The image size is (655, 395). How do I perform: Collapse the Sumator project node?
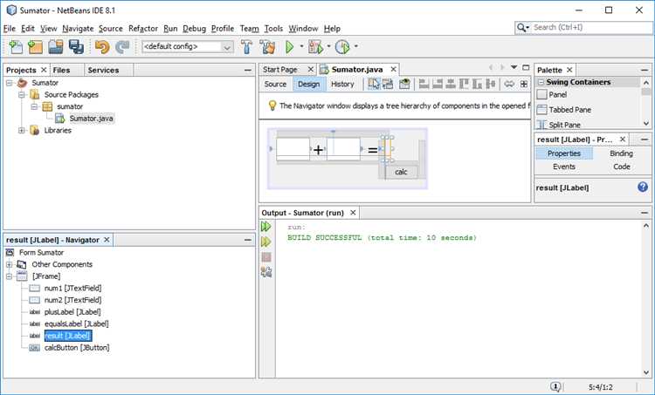click(10, 83)
